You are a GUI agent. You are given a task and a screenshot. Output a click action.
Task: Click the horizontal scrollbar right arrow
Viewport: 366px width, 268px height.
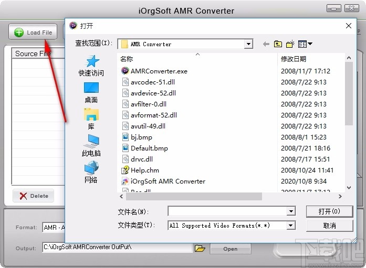point(340,197)
